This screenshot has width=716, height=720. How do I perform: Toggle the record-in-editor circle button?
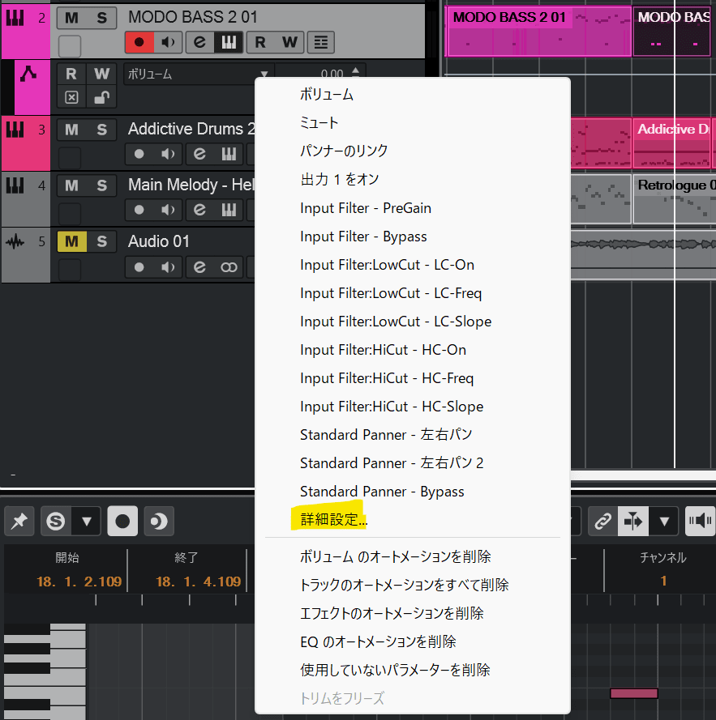[122, 522]
